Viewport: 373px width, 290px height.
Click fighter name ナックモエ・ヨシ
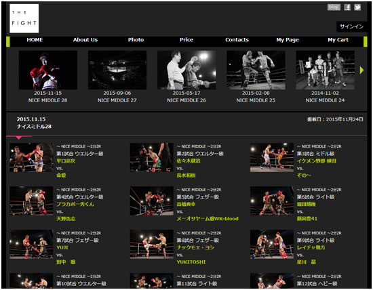(195, 248)
